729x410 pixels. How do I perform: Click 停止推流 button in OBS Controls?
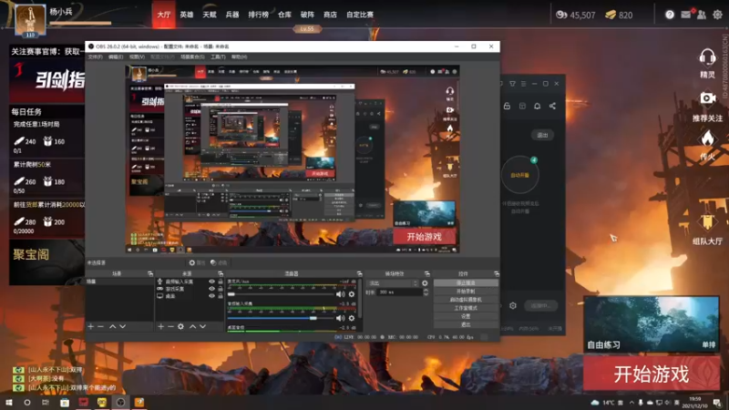click(466, 282)
